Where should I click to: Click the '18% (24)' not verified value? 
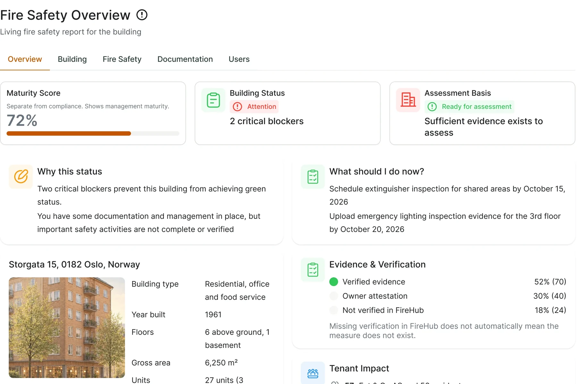[x=550, y=310]
